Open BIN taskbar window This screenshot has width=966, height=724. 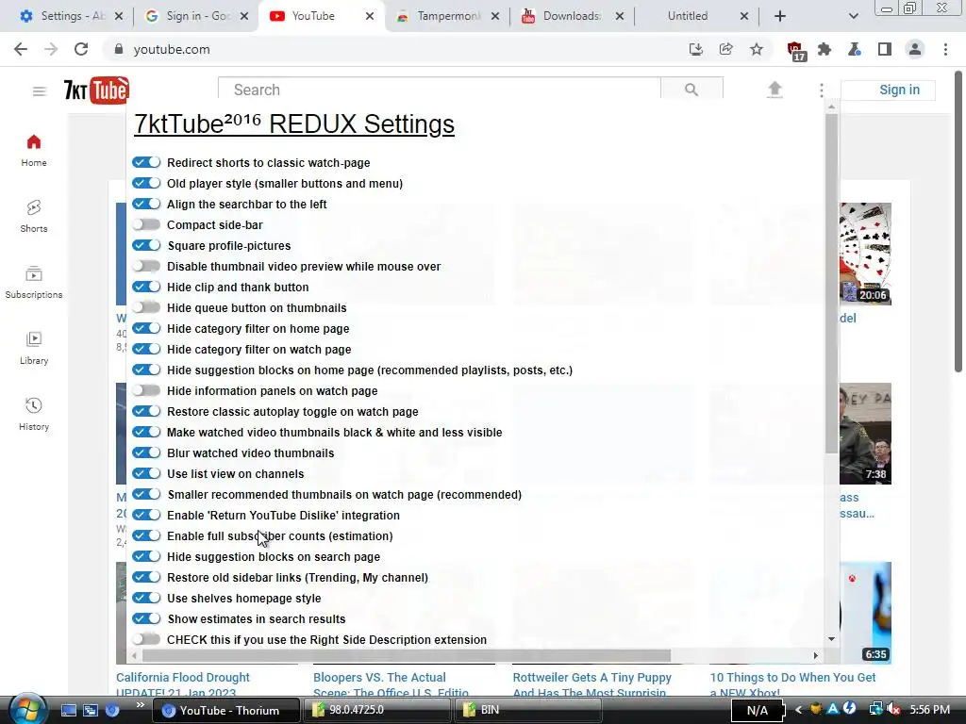pos(528,710)
